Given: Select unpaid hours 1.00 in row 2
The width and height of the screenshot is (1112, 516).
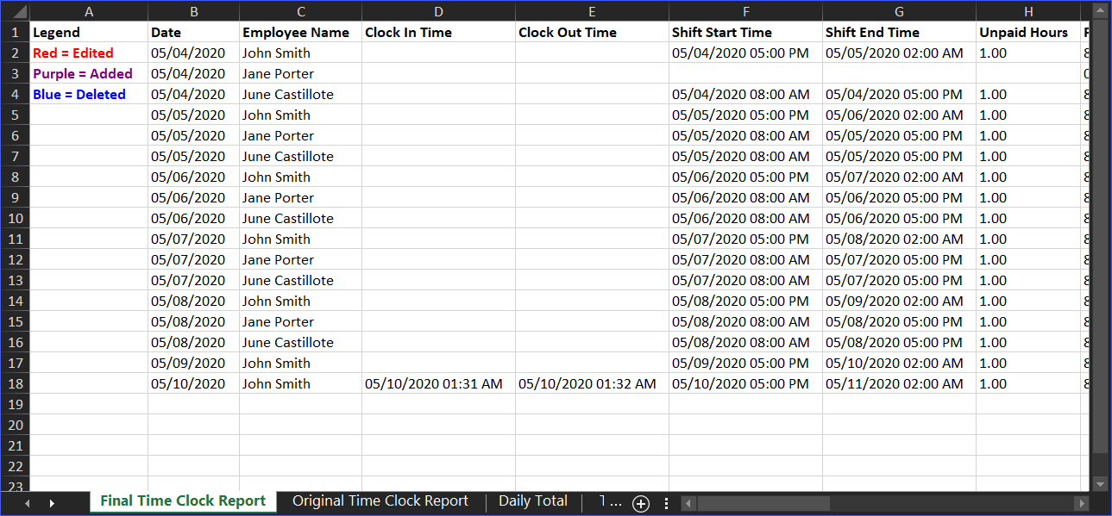Looking at the screenshot, I should click(x=1028, y=53).
